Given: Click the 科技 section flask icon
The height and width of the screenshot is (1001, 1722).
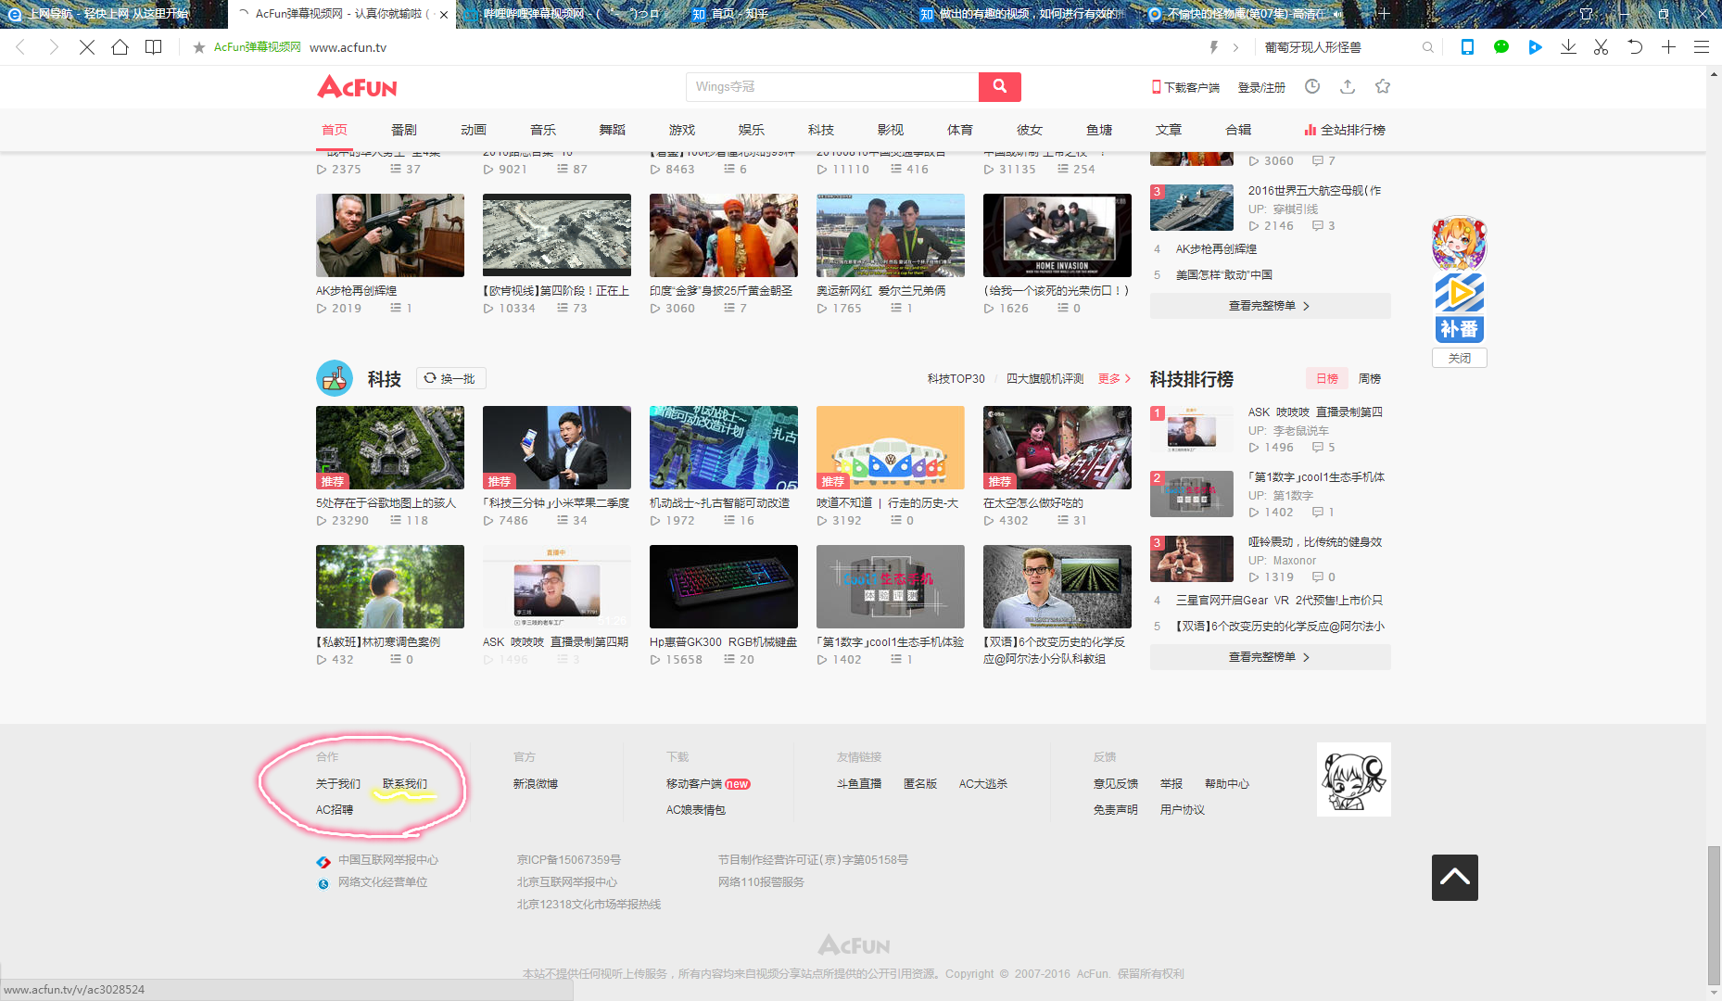Looking at the screenshot, I should [335, 378].
